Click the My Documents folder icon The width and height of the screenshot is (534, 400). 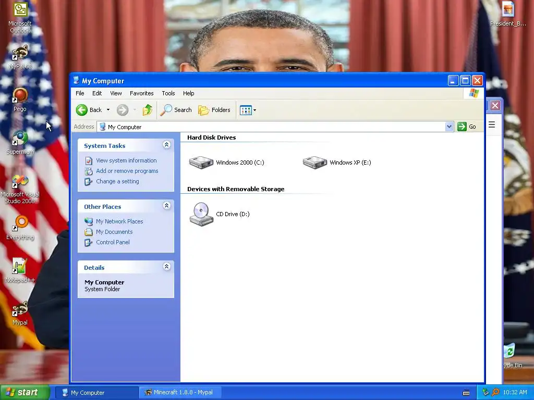pos(89,232)
